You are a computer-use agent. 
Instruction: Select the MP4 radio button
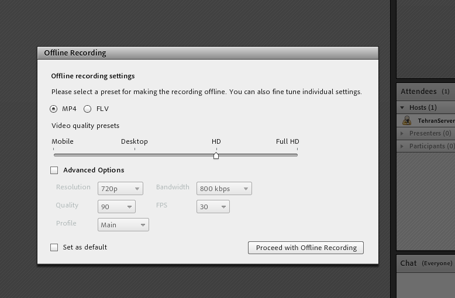click(54, 109)
